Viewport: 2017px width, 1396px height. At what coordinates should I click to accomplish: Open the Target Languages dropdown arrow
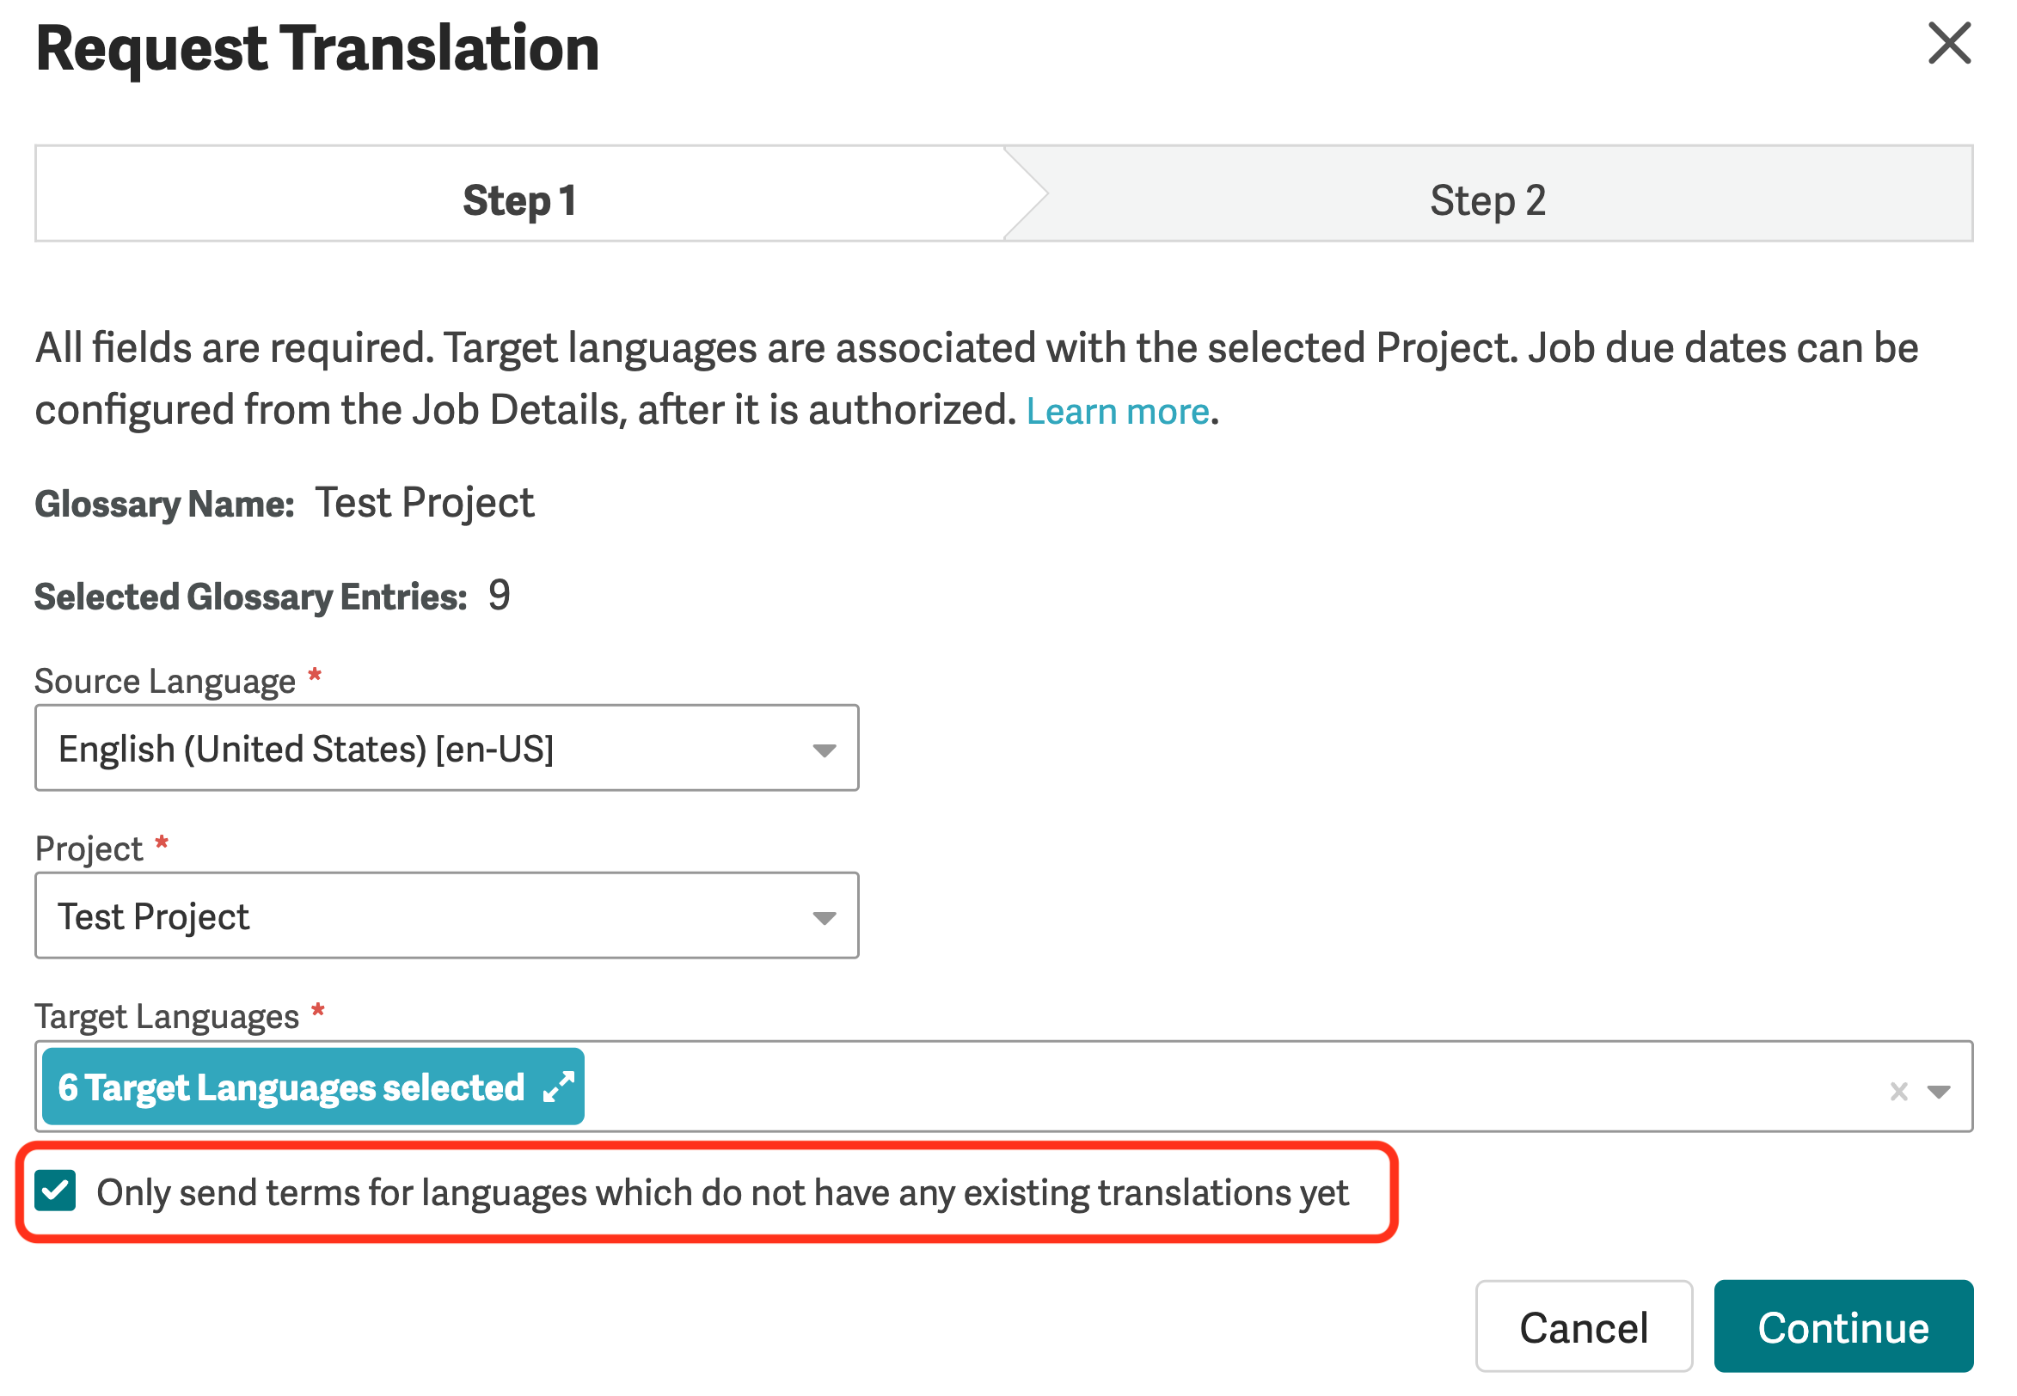pos(1938,1092)
